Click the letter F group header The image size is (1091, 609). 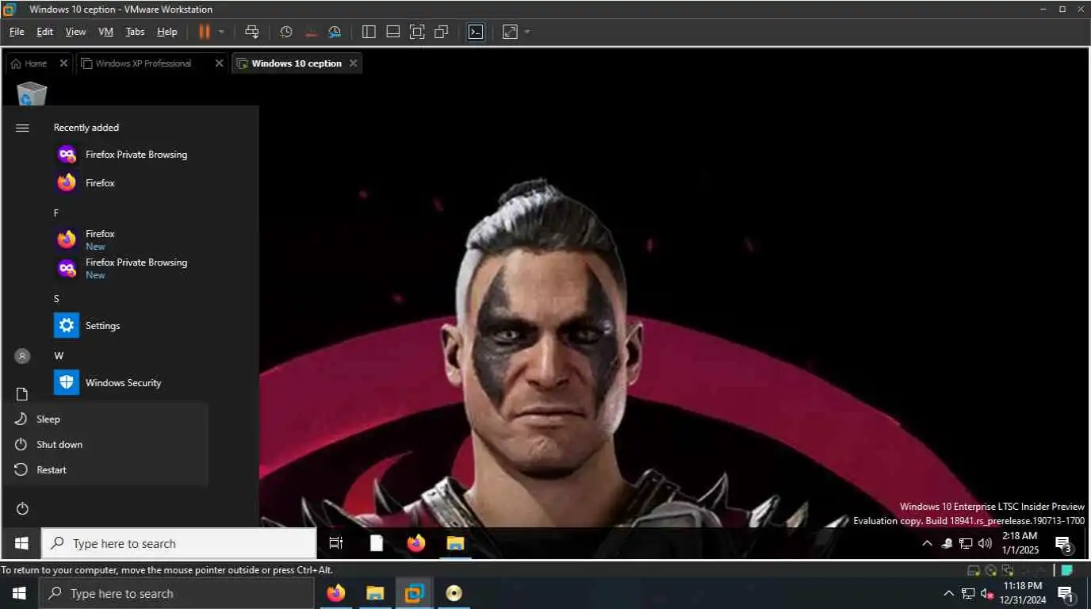(x=56, y=213)
